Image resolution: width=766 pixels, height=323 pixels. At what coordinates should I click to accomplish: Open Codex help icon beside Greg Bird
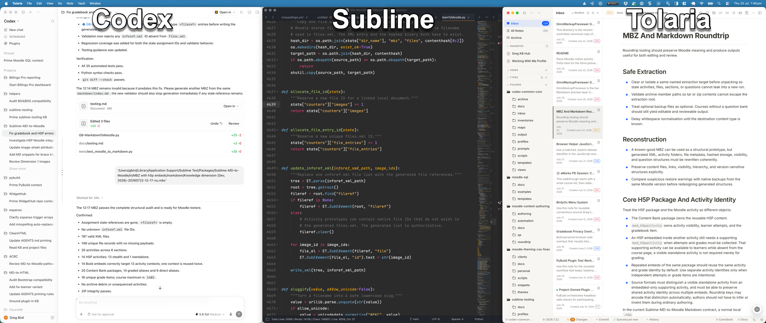(52, 318)
